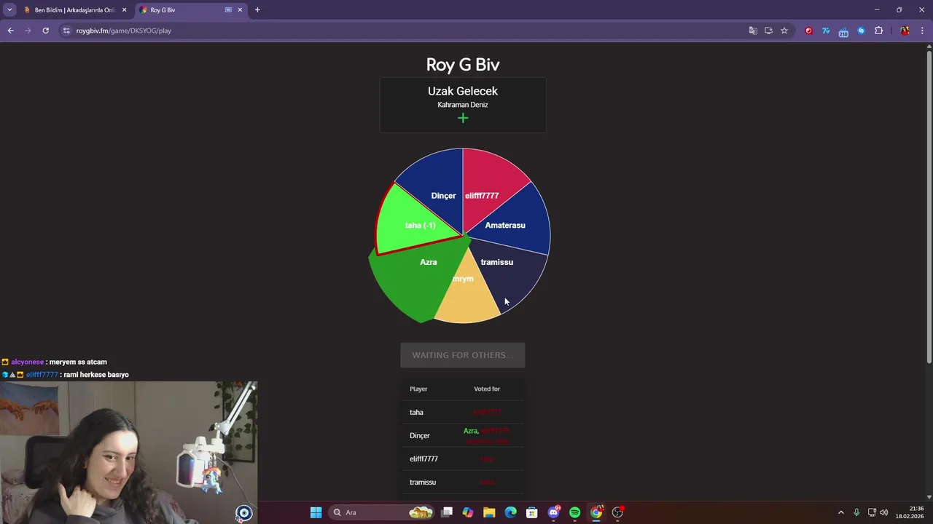Click the song title Uzak Gelecek

pos(463,91)
